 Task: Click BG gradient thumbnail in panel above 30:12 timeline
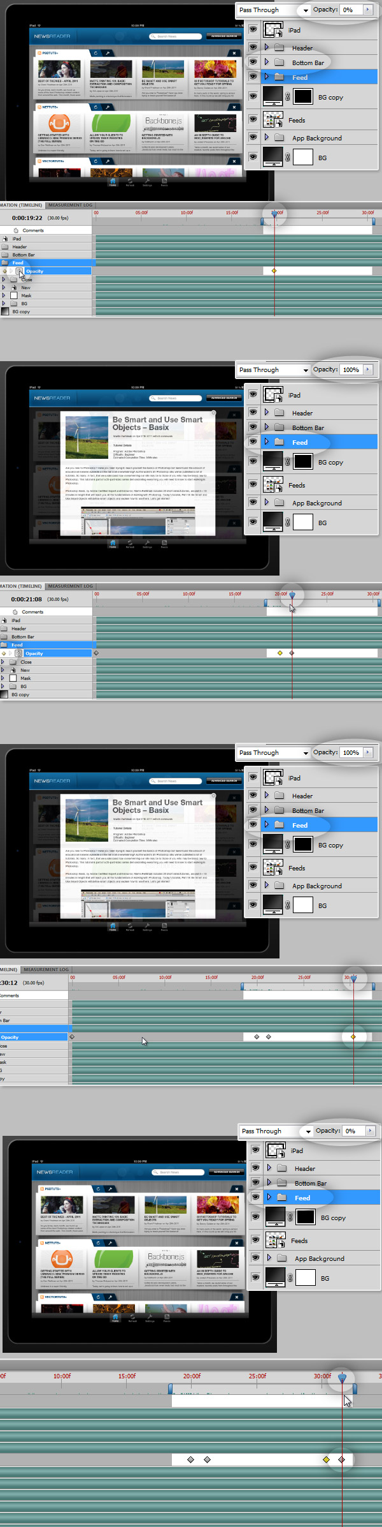[274, 905]
